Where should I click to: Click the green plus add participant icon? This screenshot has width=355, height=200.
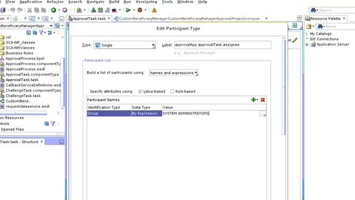point(253,99)
